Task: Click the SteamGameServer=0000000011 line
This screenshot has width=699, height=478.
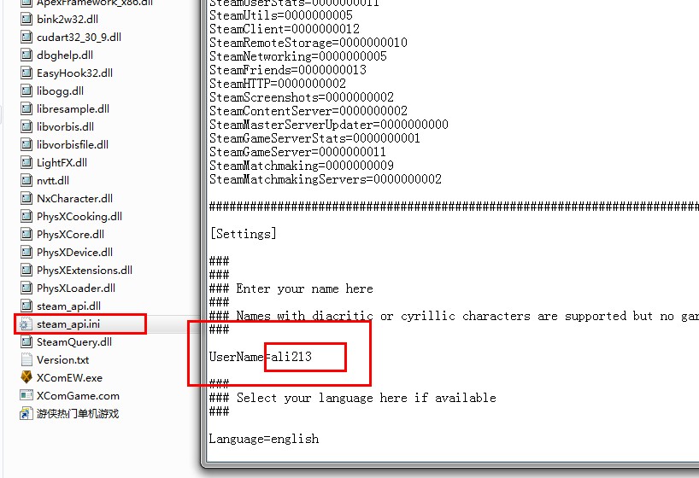Action: point(297,152)
